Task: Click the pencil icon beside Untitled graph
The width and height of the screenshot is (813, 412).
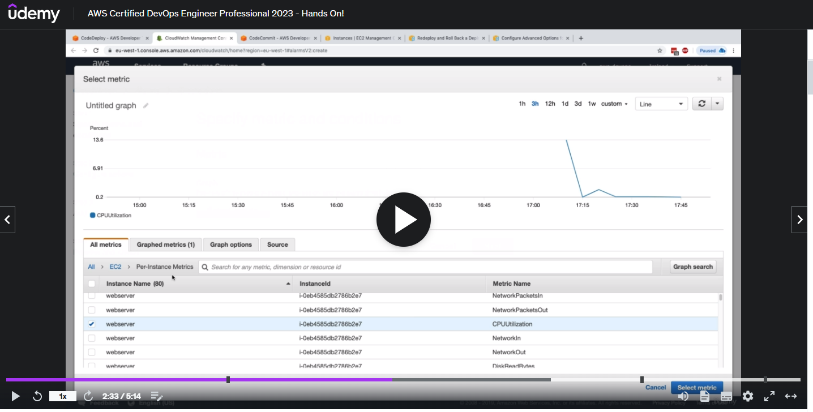Action: pyautogui.click(x=146, y=105)
